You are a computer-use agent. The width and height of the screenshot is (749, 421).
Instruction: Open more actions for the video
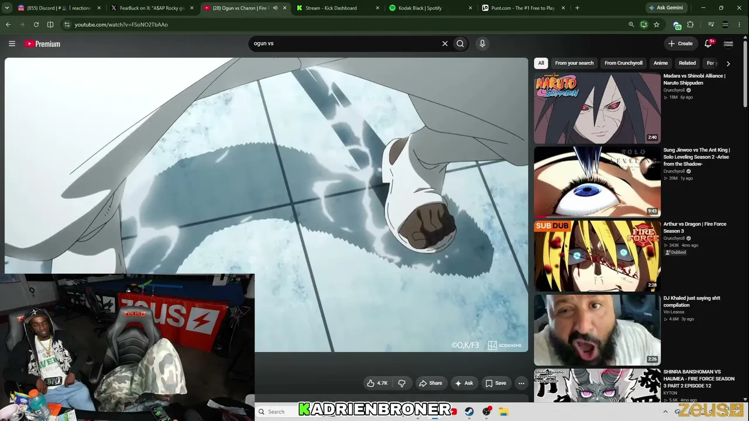(x=521, y=383)
